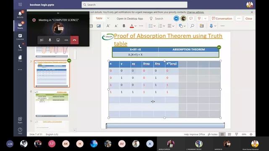Click Change settings link in notification
Viewport: 269px width, 151px height.
point(195,12)
